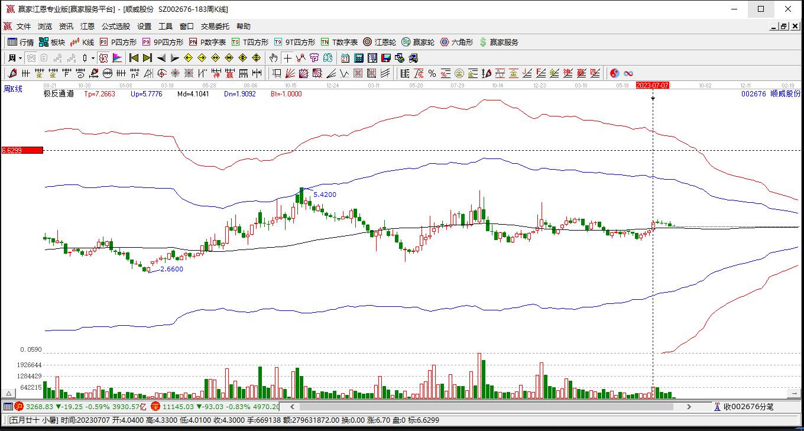The height and width of the screenshot is (431, 804).
Task: Click the 周K线 chart label
Action: (x=13, y=89)
